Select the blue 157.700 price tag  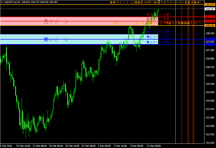[x=210, y=44]
